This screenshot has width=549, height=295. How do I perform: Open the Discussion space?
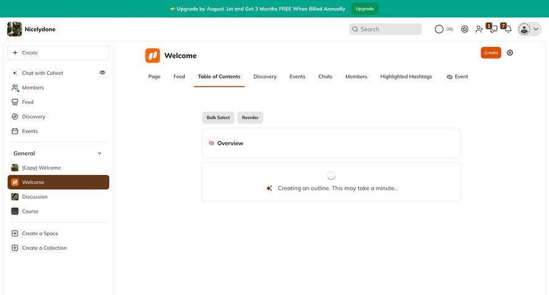point(58,197)
